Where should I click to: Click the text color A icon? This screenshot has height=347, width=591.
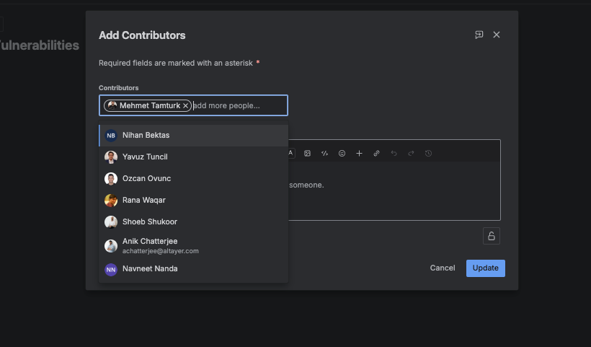coord(290,153)
